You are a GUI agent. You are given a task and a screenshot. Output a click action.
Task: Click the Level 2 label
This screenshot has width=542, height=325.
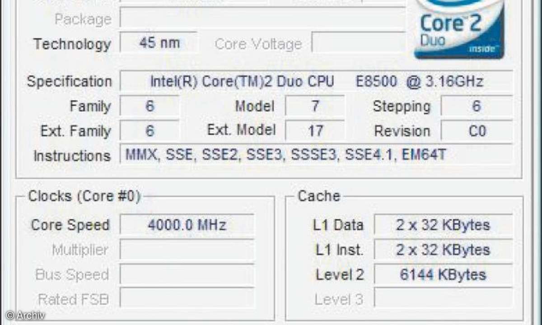pos(340,275)
